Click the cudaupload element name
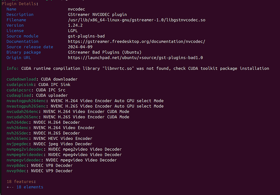 click(x=19, y=95)
